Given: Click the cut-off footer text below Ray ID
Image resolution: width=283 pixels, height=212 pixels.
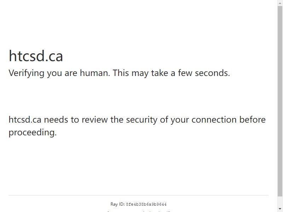Looking at the screenshot, I should tap(138, 211).
